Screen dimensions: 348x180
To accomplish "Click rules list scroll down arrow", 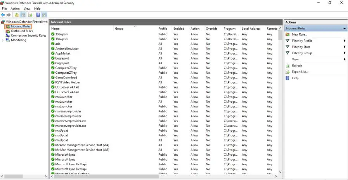I will 280,172.
